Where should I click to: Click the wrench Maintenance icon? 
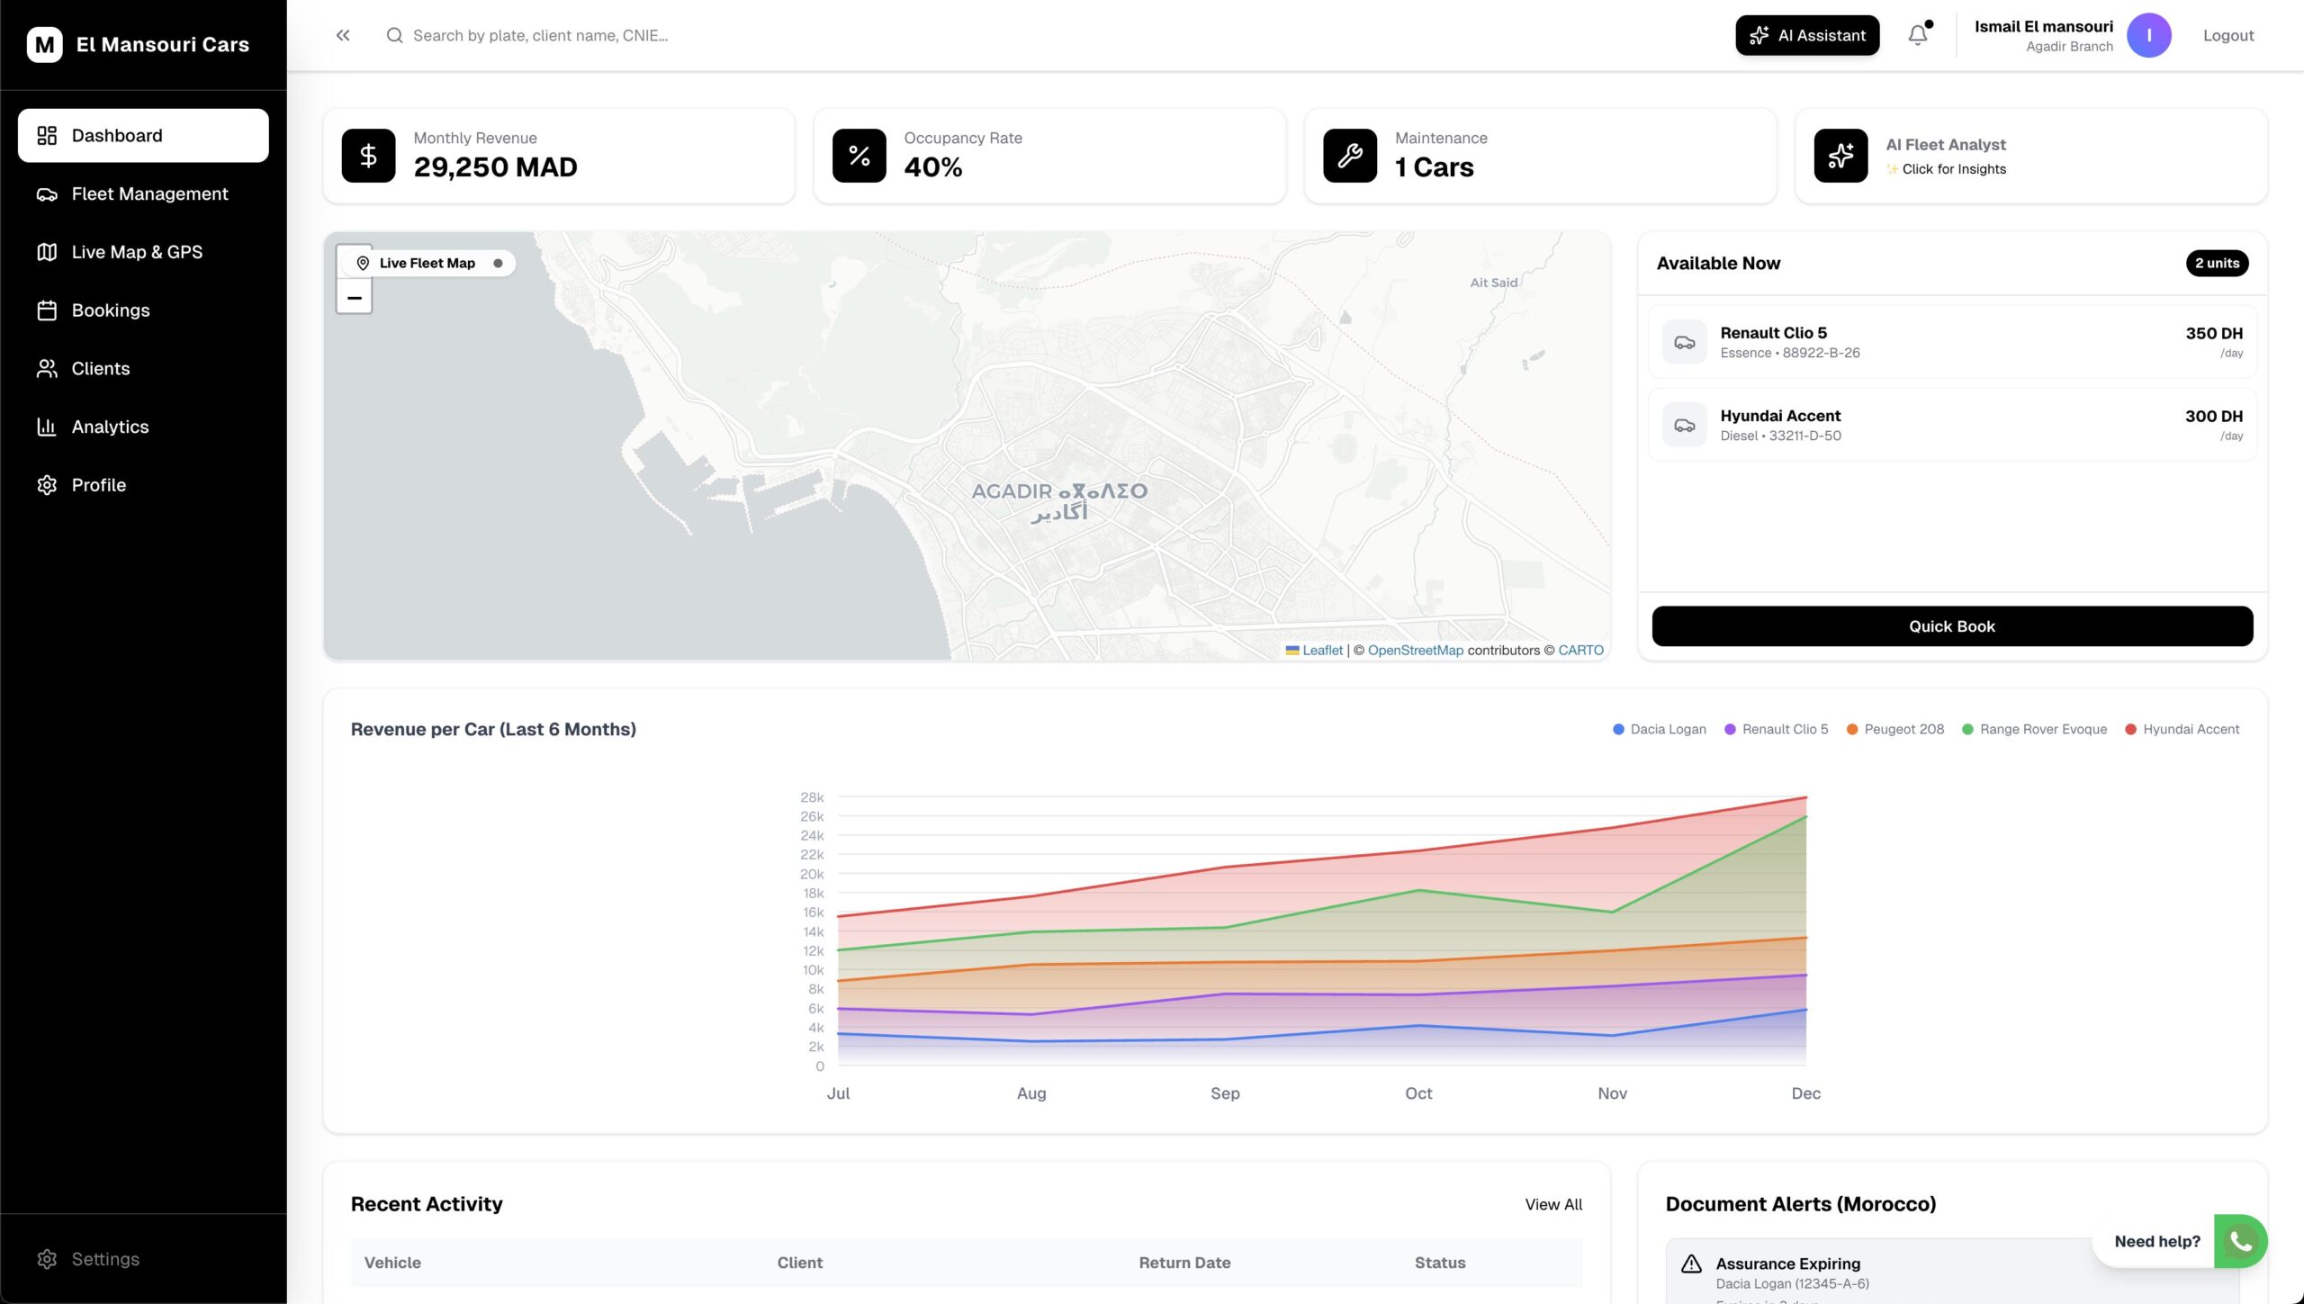[x=1349, y=156]
